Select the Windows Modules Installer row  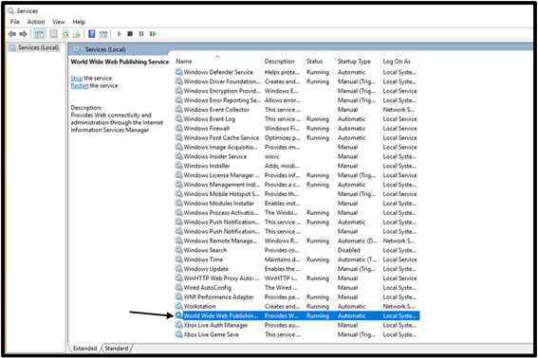point(297,204)
